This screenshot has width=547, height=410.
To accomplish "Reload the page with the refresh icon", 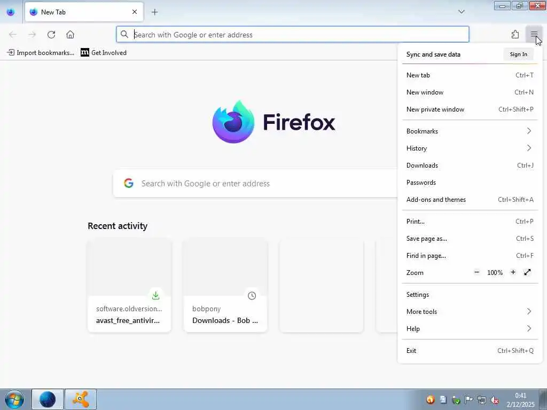I will click(x=51, y=35).
